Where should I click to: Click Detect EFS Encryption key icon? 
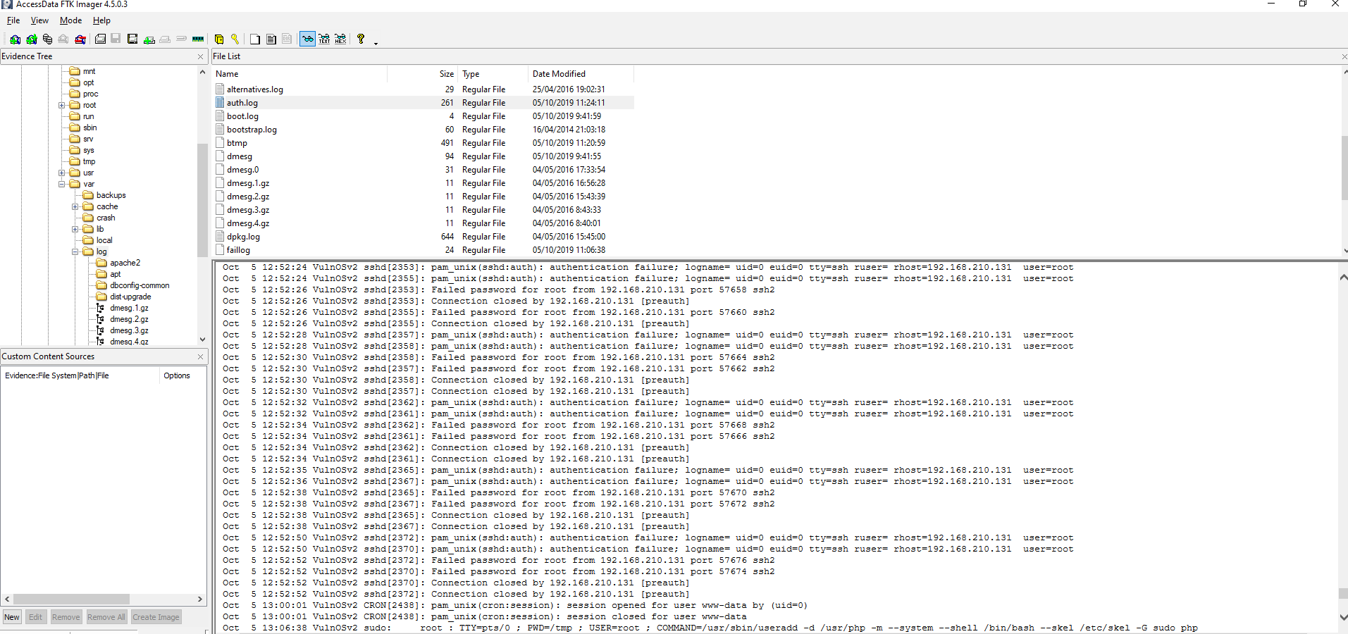[235, 39]
